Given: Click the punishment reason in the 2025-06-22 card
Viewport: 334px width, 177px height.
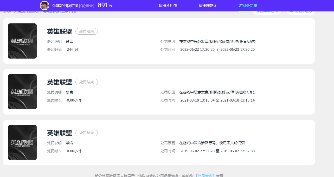Looking at the screenshot, I should tap(217, 41).
